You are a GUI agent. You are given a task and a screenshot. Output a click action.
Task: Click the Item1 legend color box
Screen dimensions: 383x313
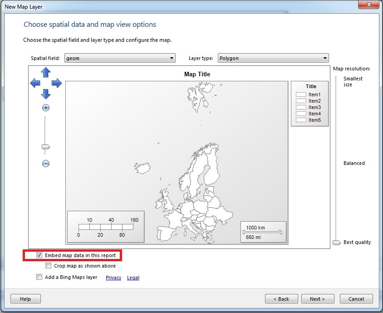[301, 94]
